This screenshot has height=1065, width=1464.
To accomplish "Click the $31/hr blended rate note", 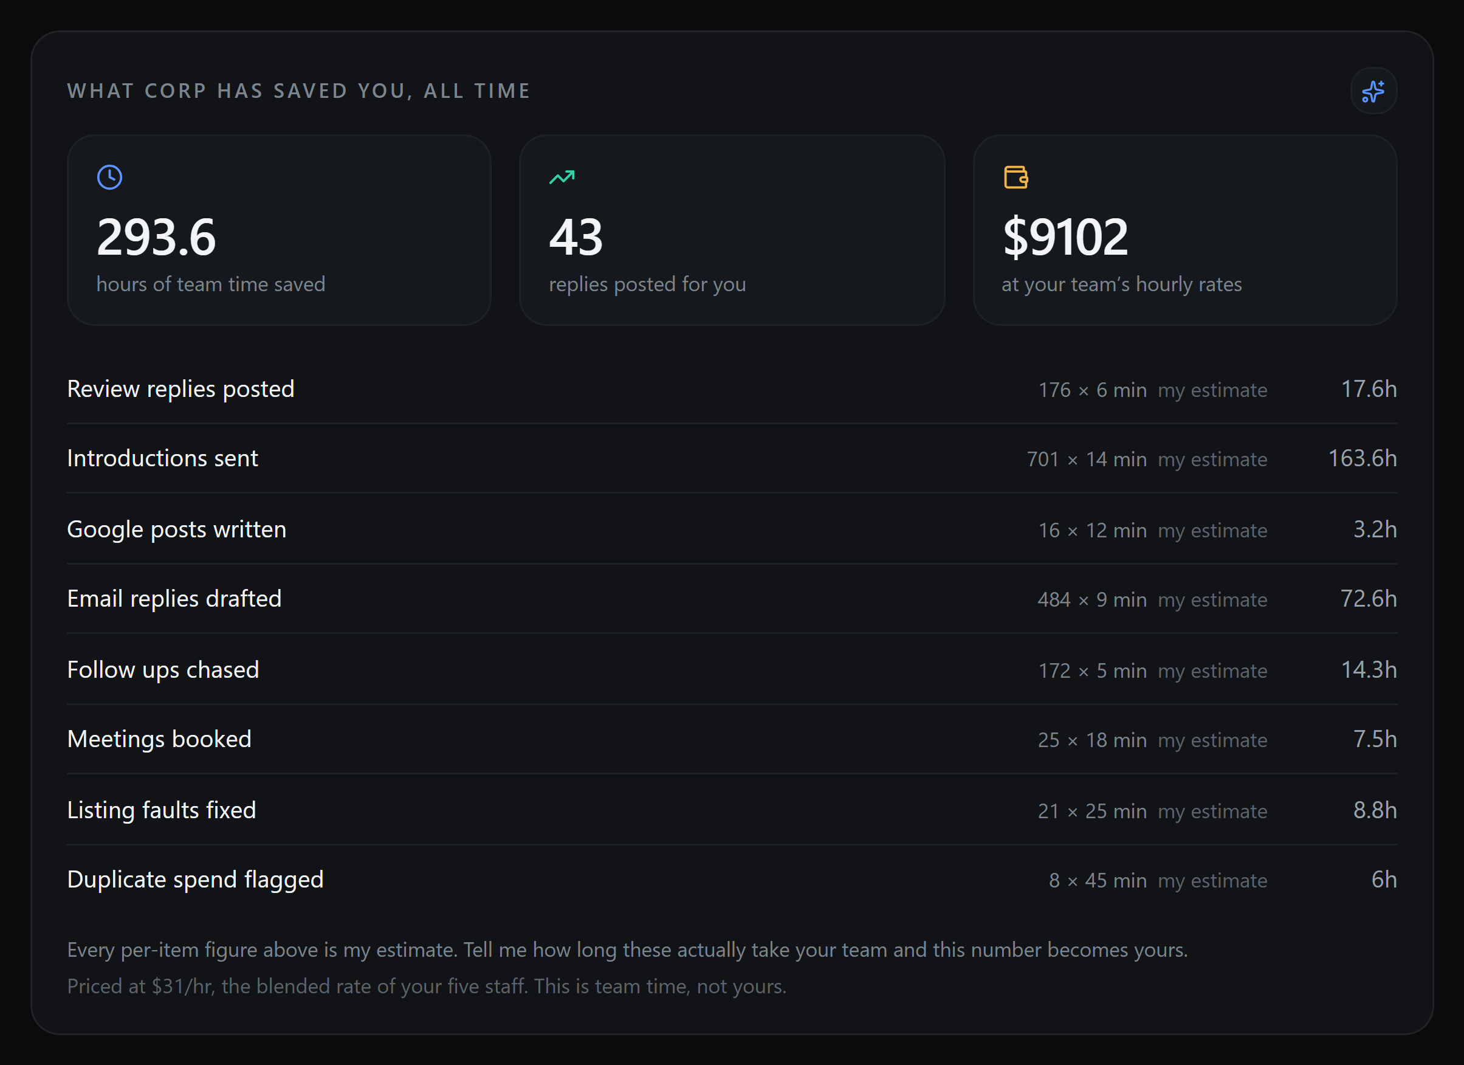I will [x=427, y=986].
